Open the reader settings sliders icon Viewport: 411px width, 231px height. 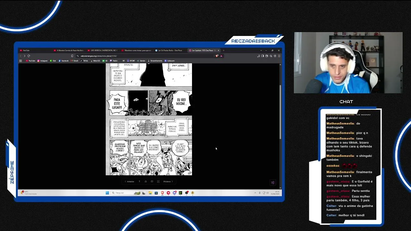coord(273,183)
